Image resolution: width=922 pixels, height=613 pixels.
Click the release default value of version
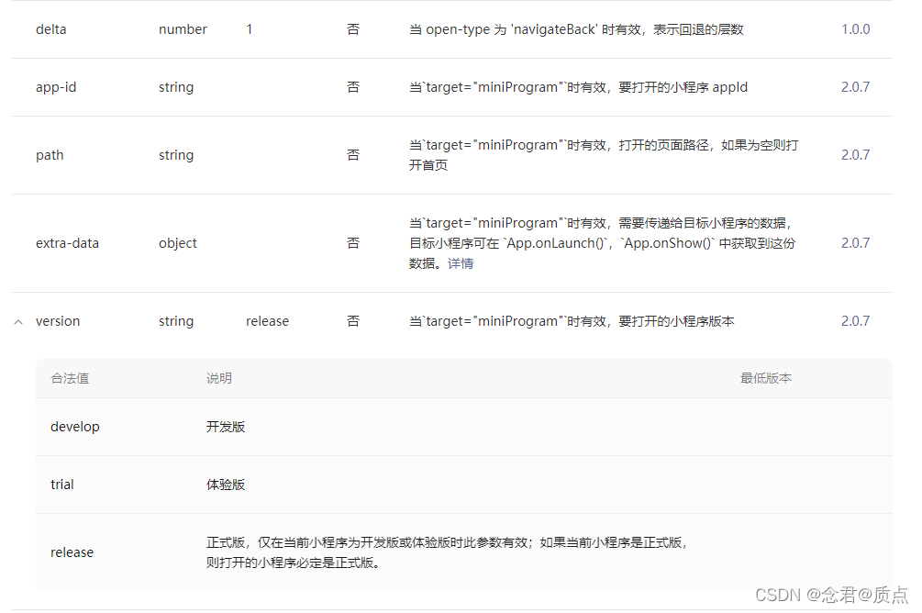coord(267,320)
